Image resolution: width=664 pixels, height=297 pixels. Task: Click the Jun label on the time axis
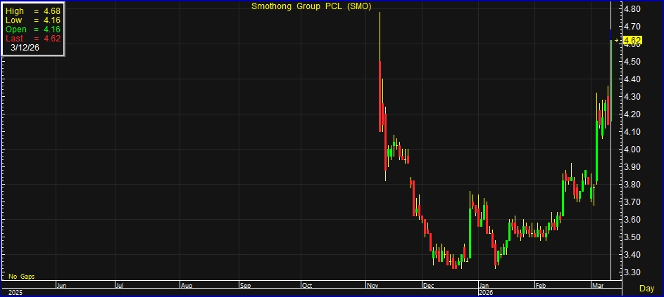(61, 286)
